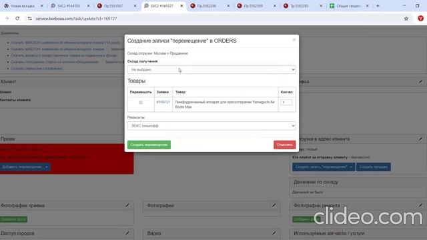Image resolution: width=427 pixels, height=240 pixels.
Task: Close the Пр.5582389 tab
Action: pos(274,6)
